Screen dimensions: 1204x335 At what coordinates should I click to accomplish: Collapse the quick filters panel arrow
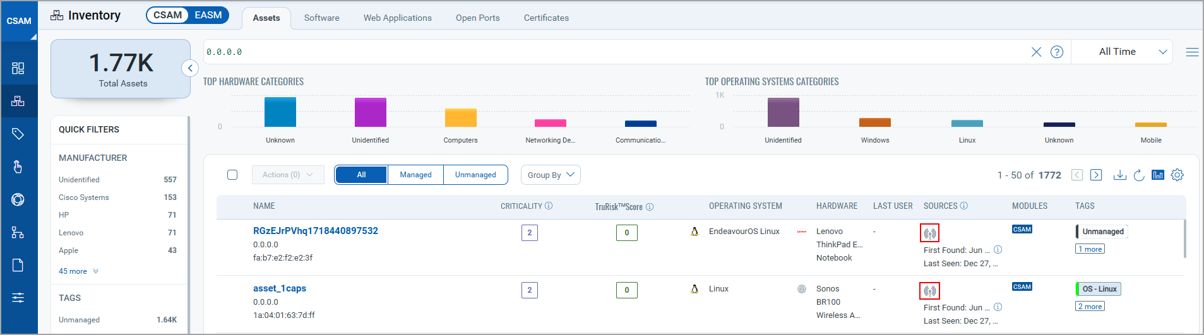click(190, 68)
